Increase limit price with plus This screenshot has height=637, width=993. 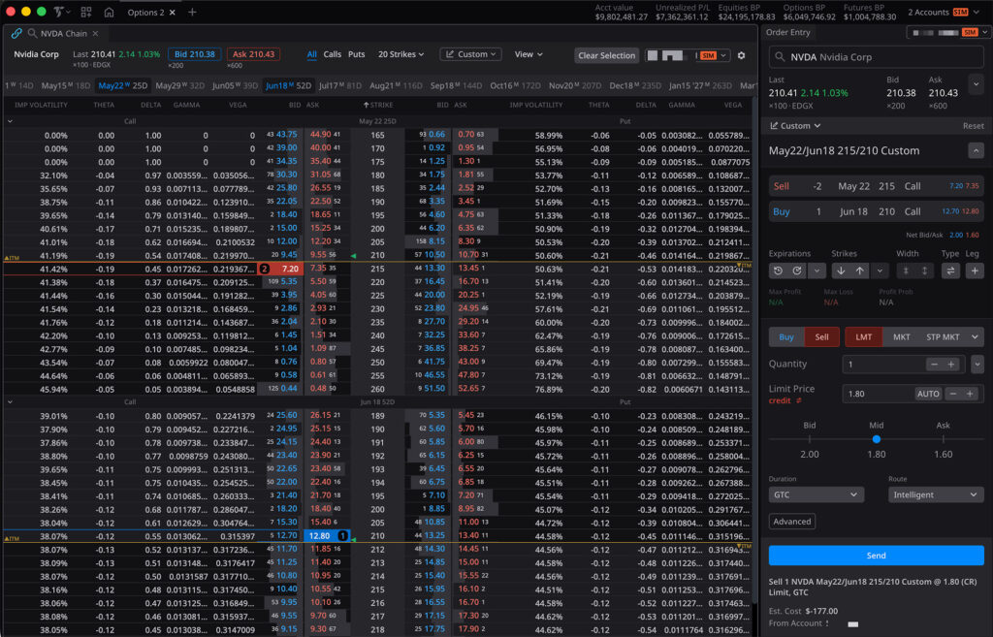coord(970,394)
